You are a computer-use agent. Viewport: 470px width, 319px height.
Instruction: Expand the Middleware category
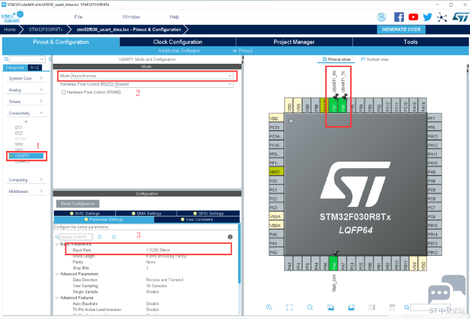click(26, 191)
